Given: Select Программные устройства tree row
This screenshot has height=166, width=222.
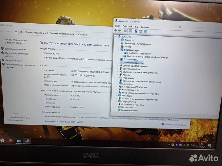Looking at the screenshot, I should (133, 105).
